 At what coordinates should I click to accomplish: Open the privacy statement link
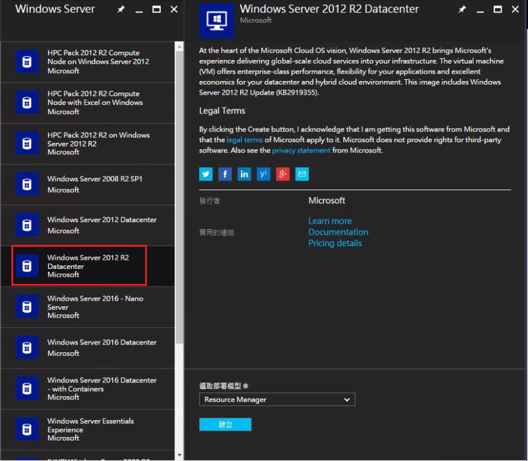click(x=301, y=150)
